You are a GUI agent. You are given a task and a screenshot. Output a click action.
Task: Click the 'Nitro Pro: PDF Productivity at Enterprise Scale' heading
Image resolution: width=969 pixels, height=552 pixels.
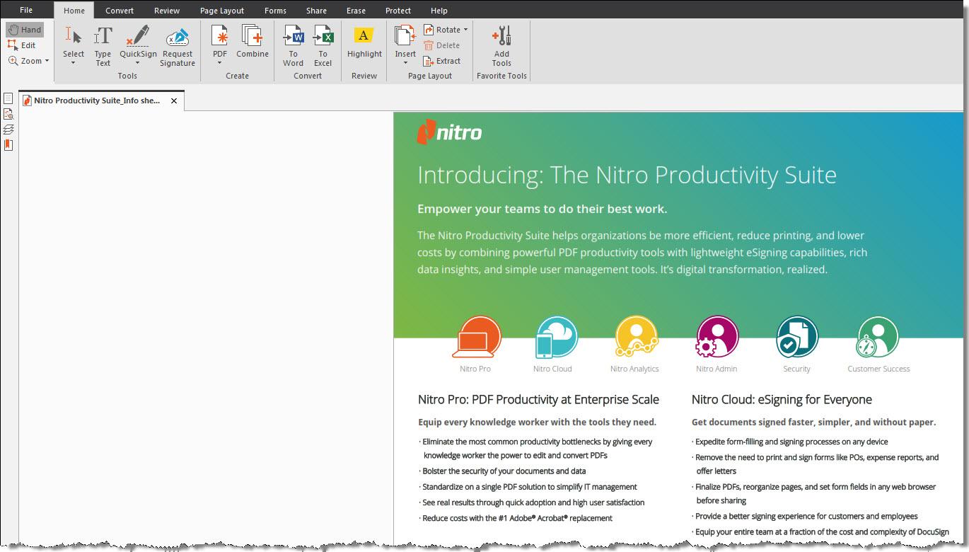pos(538,400)
